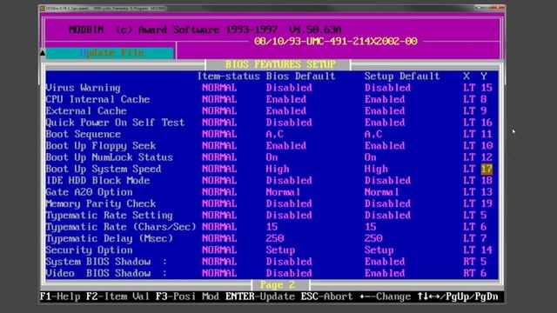Select the highlighted Update File menu entry
The height and width of the screenshot is (313, 557).
pyautogui.click(x=111, y=53)
